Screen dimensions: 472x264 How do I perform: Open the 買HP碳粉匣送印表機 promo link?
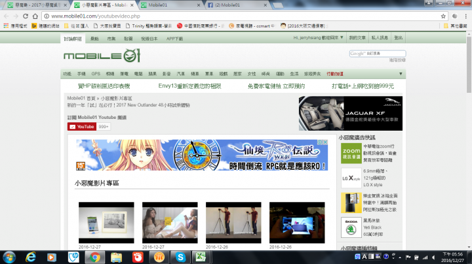click(104, 86)
